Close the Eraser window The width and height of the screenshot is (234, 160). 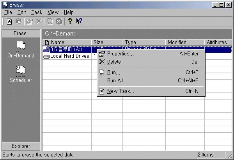pyautogui.click(x=229, y=5)
